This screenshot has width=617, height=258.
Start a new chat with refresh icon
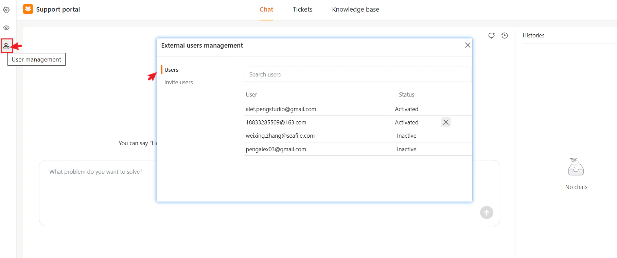coord(491,35)
